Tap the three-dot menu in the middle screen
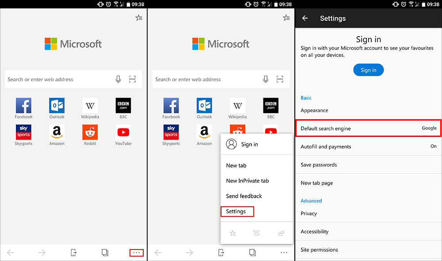This screenshot has height=261, width=442. [x=284, y=253]
